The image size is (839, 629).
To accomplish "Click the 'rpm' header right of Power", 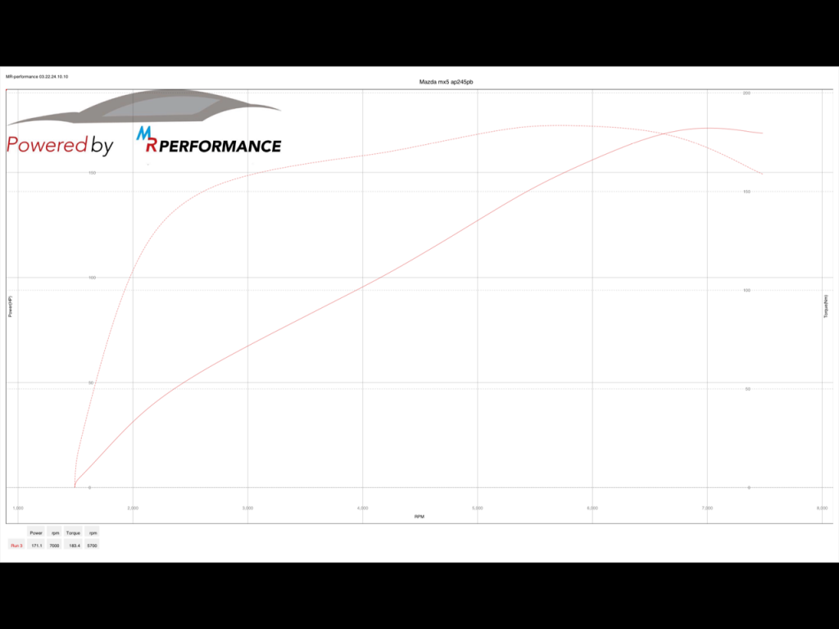I will click(55, 532).
